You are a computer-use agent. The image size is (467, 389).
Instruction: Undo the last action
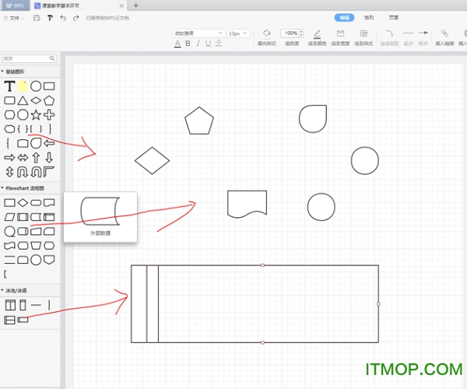[x=63, y=17]
